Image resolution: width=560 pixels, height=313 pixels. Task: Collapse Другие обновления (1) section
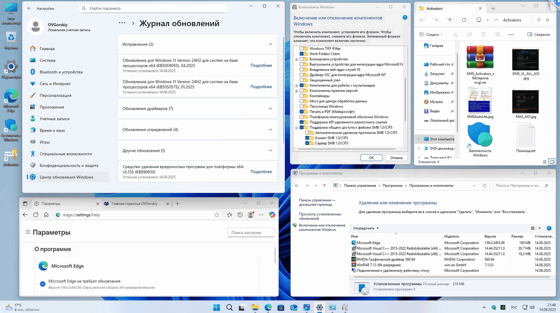[x=270, y=151]
